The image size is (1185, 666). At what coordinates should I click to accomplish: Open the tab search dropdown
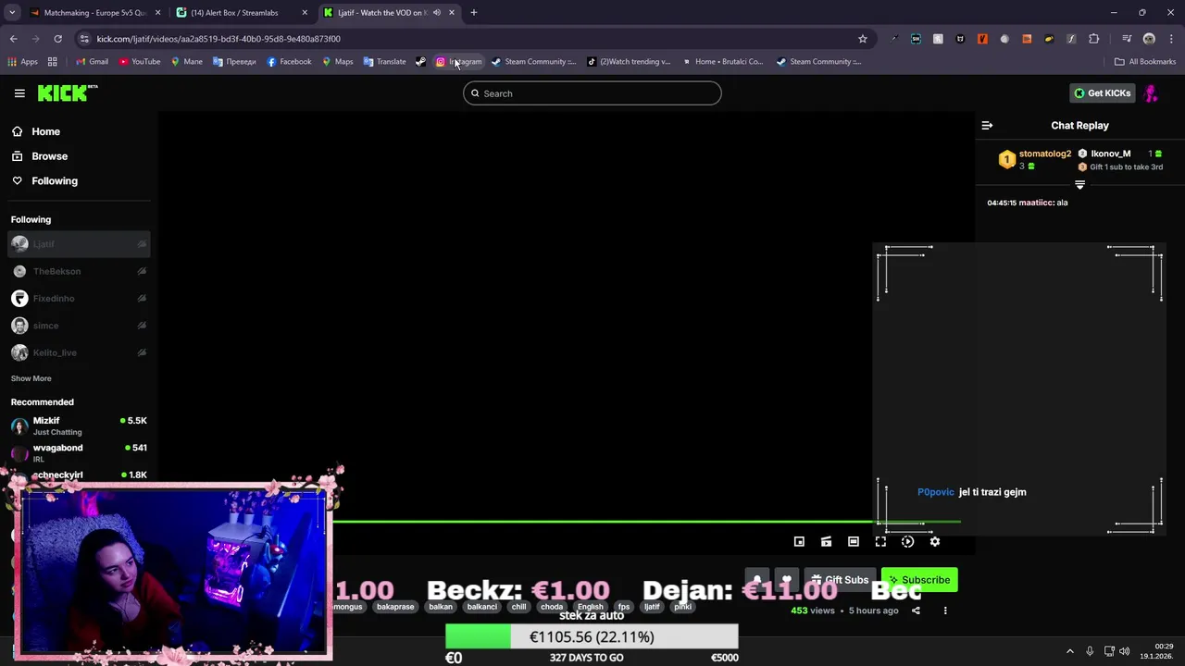[12, 13]
